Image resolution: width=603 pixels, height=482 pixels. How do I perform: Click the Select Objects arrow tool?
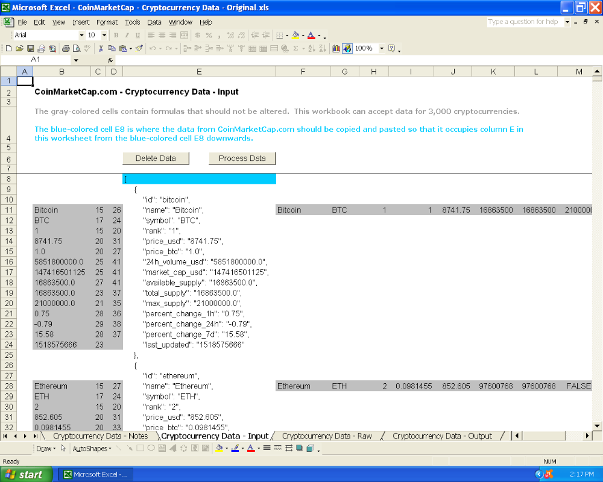[x=63, y=448]
